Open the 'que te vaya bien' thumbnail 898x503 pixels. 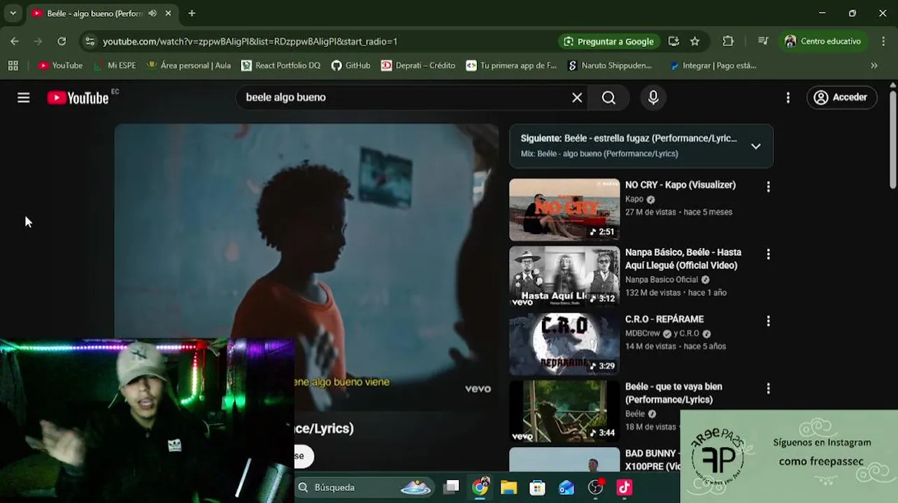[x=564, y=411]
